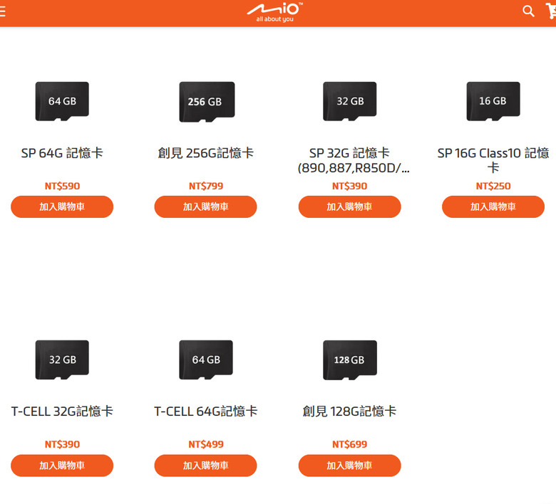The width and height of the screenshot is (556, 504).
Task: Add SP 32G 記憶卡 to cart
Action: click(349, 207)
